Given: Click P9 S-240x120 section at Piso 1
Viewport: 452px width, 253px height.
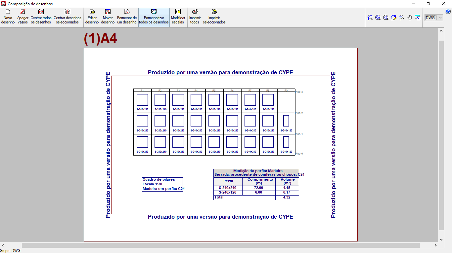Looking at the screenshot, I should [286, 121].
